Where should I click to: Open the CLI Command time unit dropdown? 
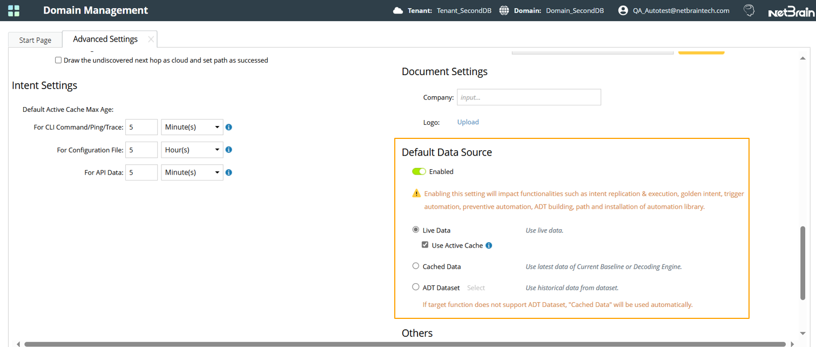(192, 127)
